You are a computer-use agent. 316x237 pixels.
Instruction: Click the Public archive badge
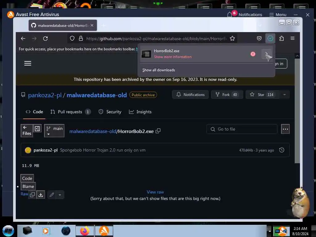pyautogui.click(x=143, y=95)
